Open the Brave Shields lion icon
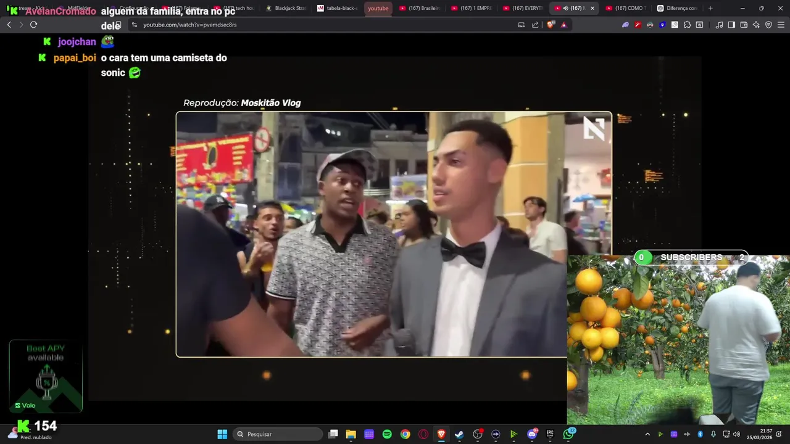The width and height of the screenshot is (790, 444). click(x=551, y=25)
